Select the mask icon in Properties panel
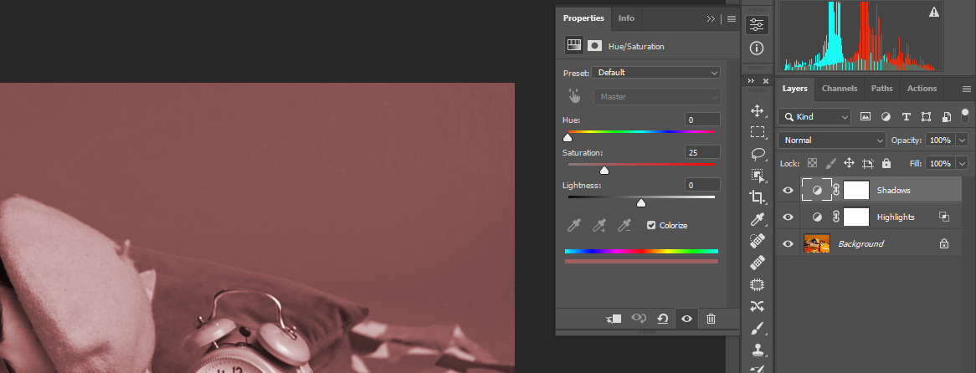Image resolution: width=976 pixels, height=373 pixels. [x=594, y=45]
